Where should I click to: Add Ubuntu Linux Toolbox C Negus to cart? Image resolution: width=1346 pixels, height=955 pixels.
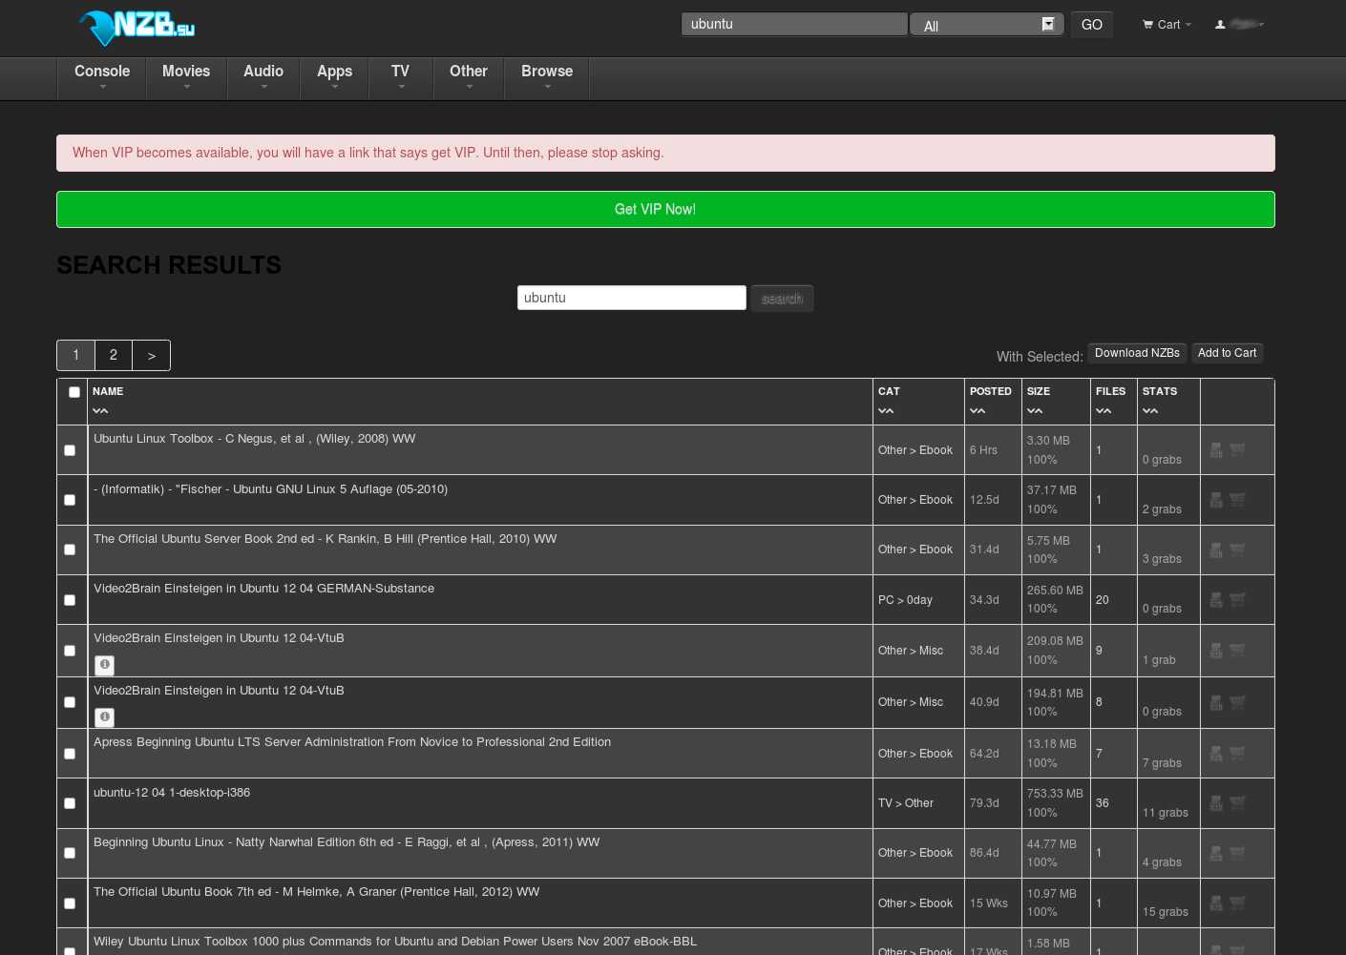click(1237, 450)
